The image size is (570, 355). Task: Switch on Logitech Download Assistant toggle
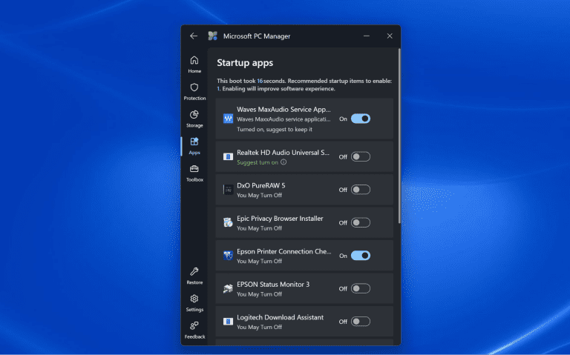pyautogui.click(x=360, y=322)
